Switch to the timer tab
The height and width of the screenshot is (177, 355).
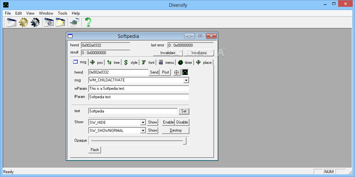pyautogui.click(x=185, y=63)
